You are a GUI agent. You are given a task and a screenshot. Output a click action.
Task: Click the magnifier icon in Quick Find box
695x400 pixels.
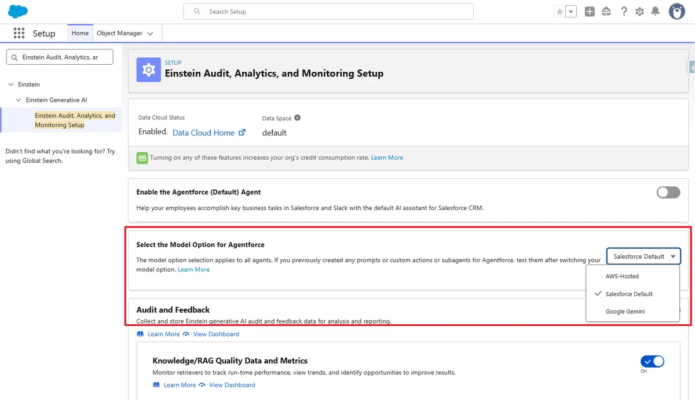point(14,57)
